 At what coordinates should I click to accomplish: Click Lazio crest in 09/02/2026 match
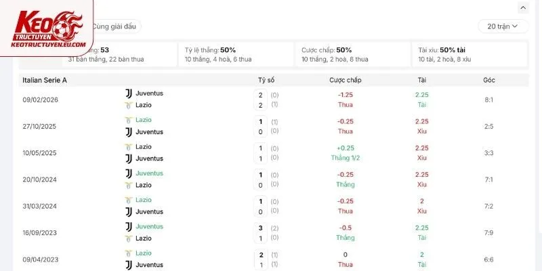point(129,105)
